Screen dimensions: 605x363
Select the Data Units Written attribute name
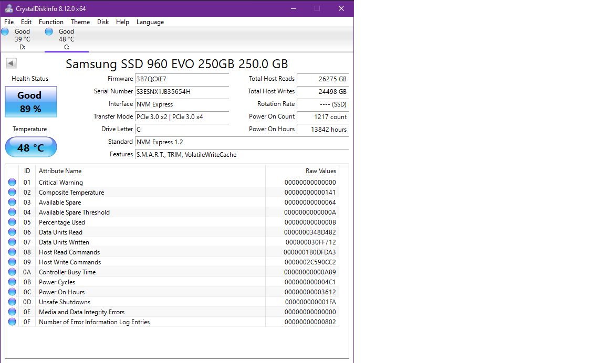click(x=64, y=242)
